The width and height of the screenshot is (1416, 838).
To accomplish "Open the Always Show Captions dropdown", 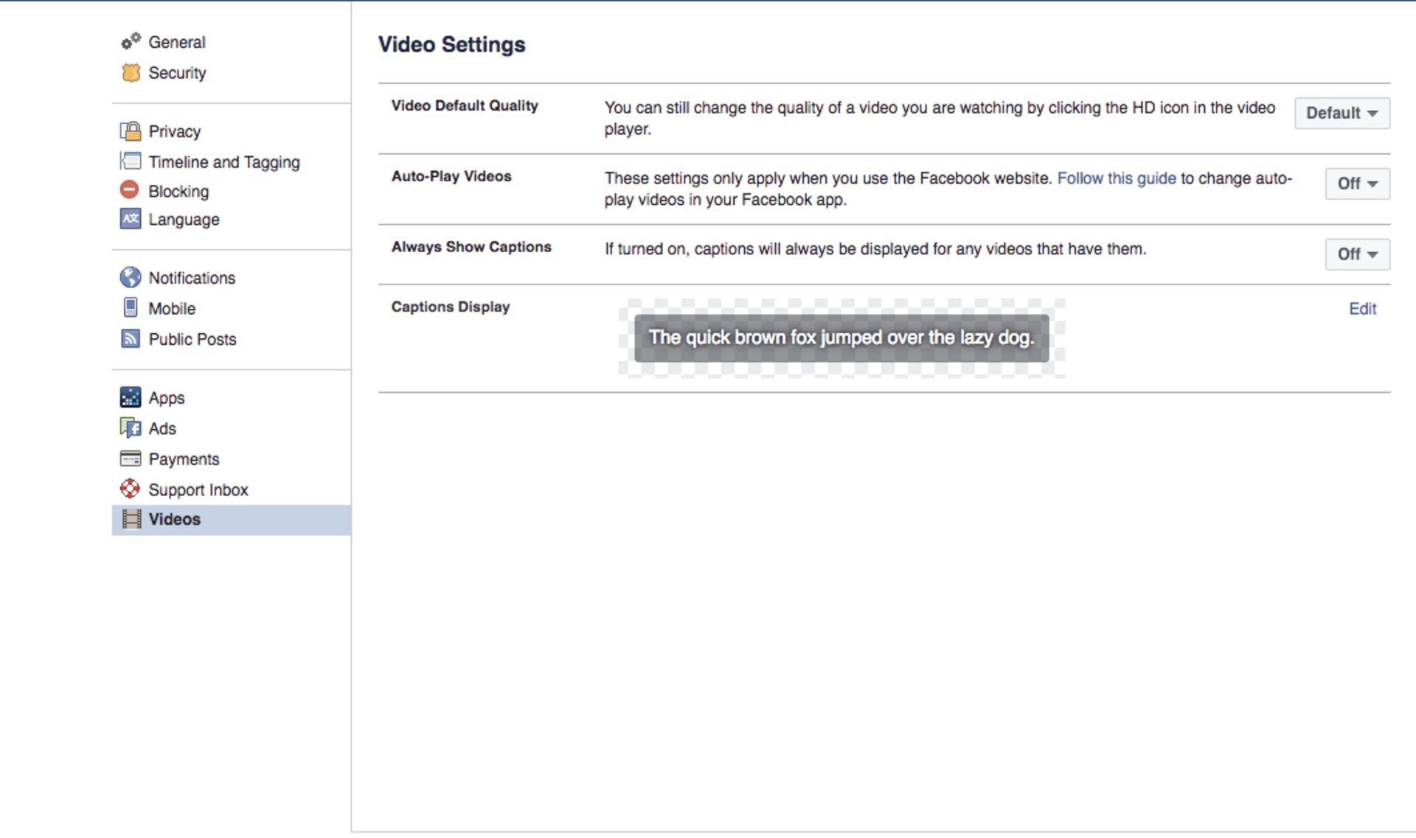I will click(1357, 254).
